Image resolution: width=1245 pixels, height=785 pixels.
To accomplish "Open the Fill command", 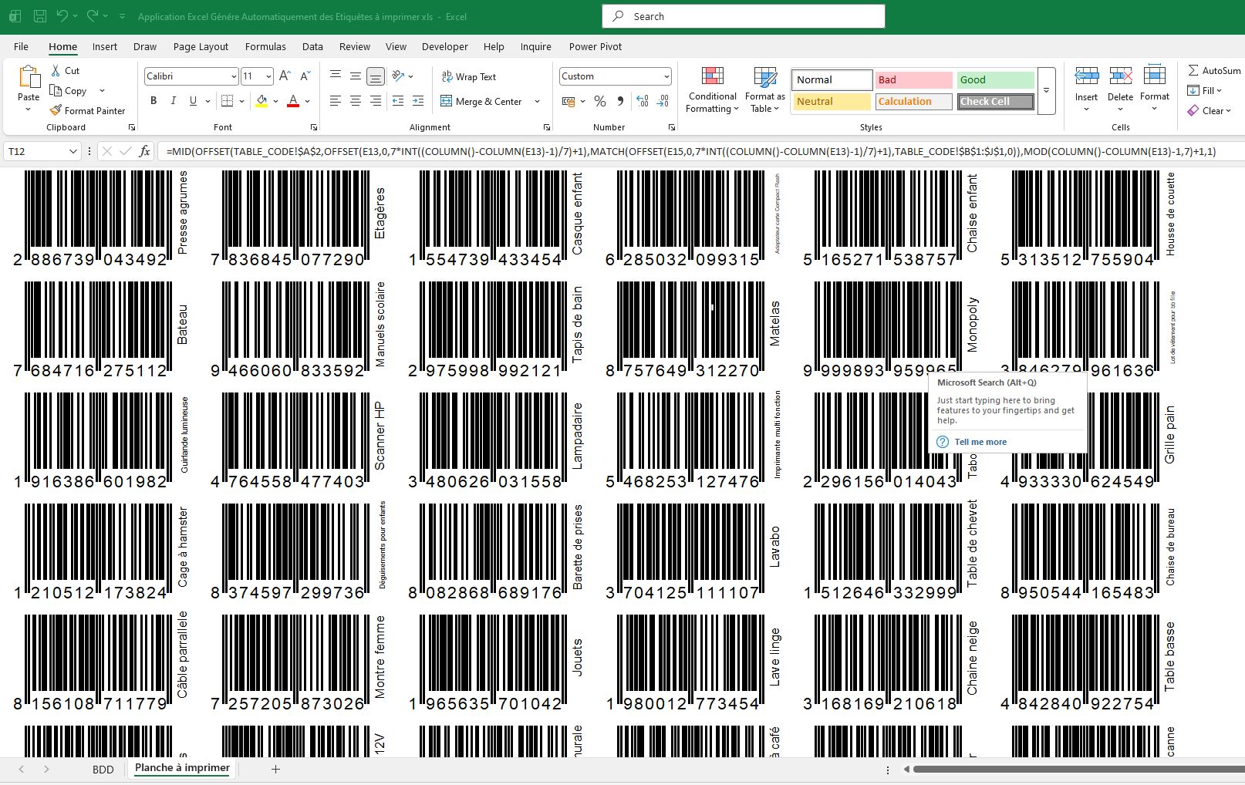I will click(x=1204, y=90).
